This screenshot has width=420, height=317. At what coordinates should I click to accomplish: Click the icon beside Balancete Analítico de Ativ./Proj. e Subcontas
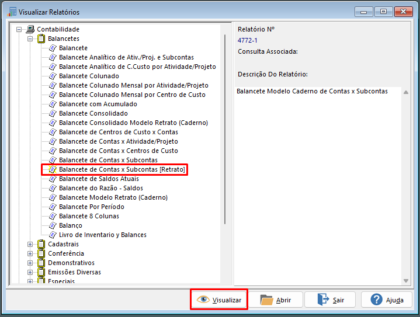tap(53, 57)
